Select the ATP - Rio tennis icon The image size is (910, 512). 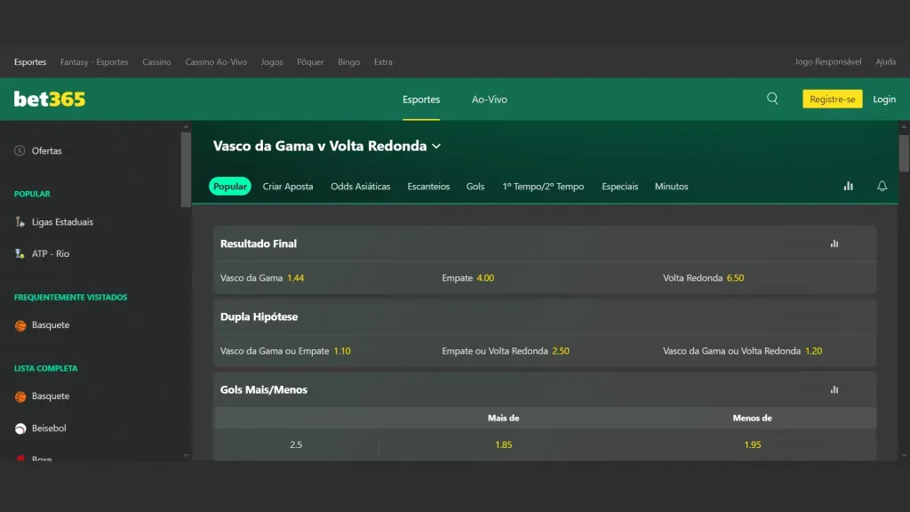(19, 253)
